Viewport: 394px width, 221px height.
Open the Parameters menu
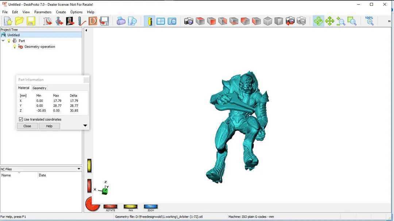43,12
